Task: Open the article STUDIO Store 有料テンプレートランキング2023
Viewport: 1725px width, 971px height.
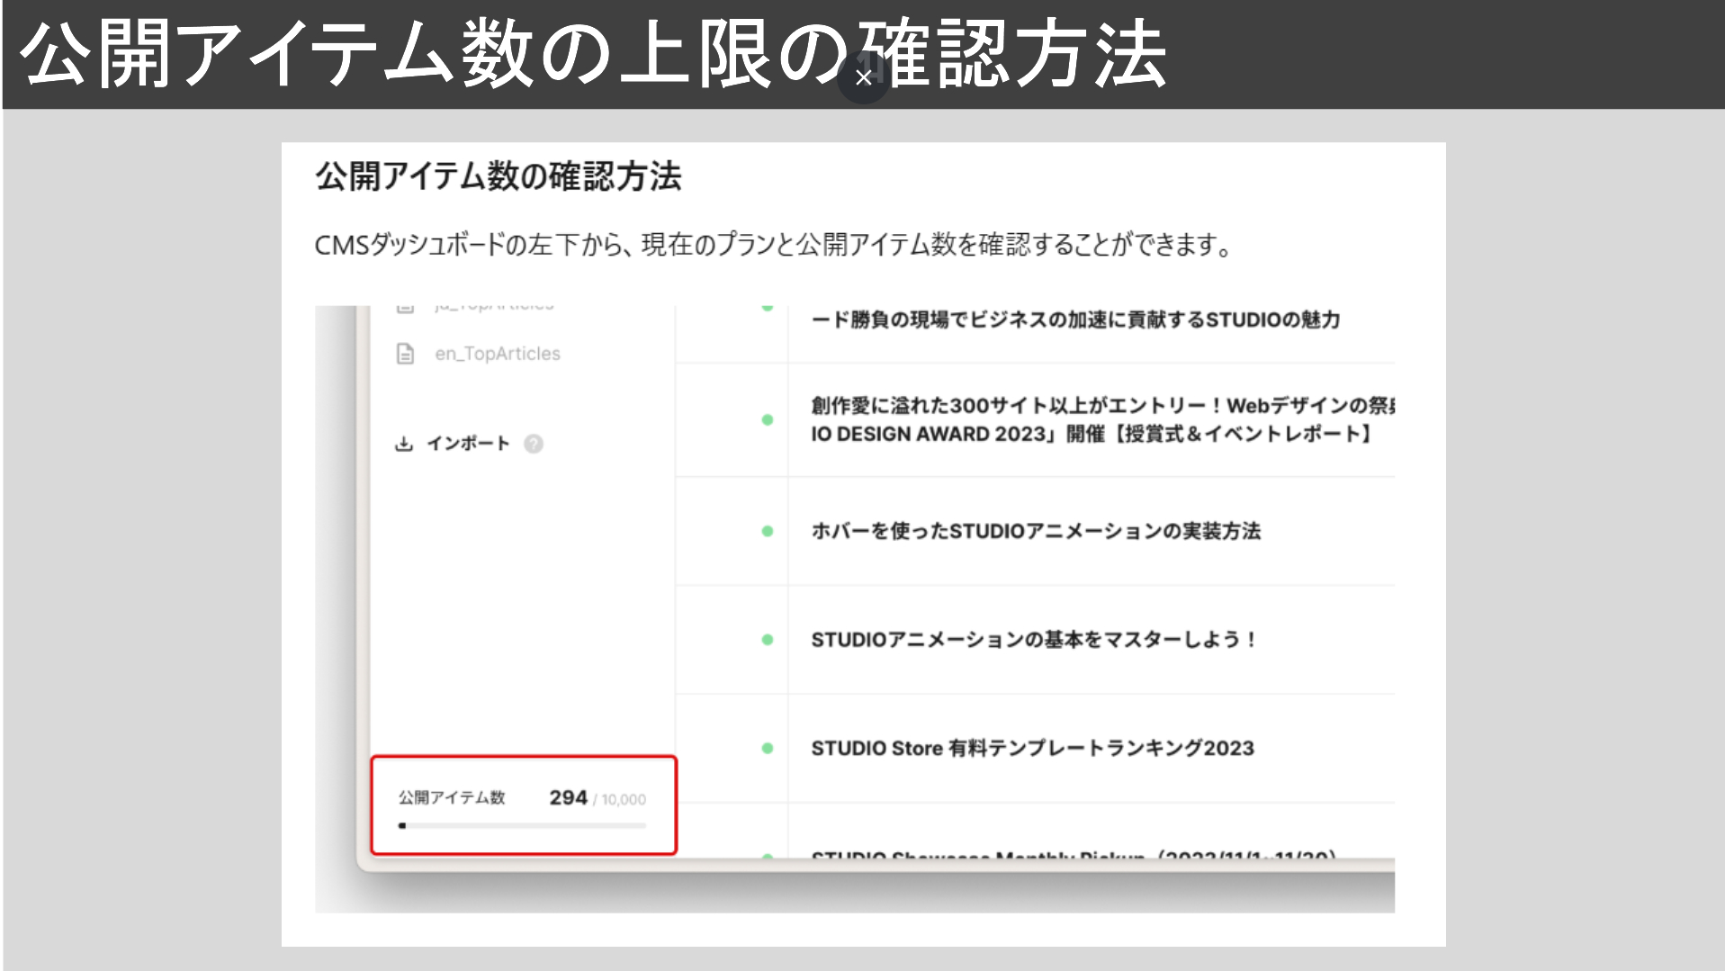Action: [1032, 748]
